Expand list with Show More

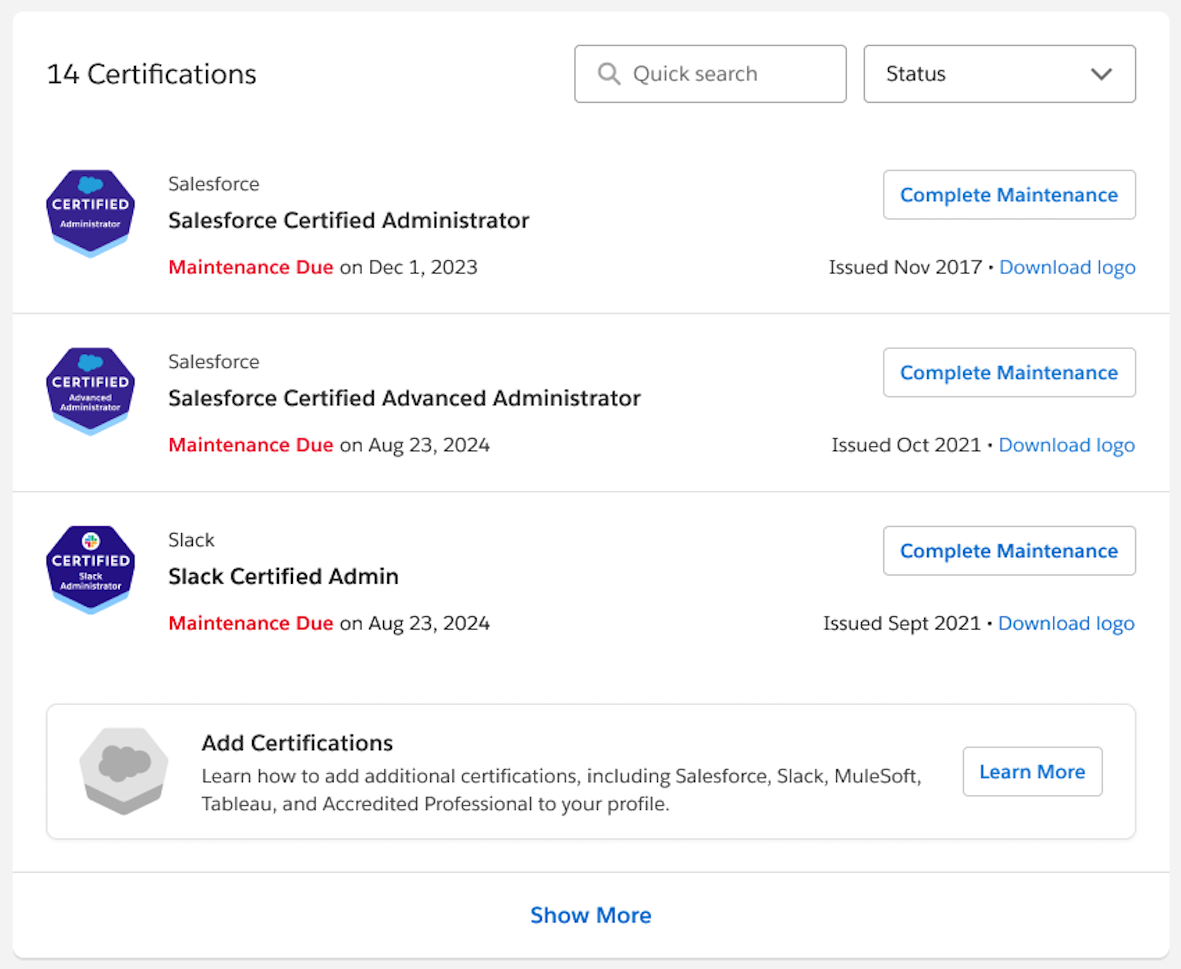[x=590, y=915]
